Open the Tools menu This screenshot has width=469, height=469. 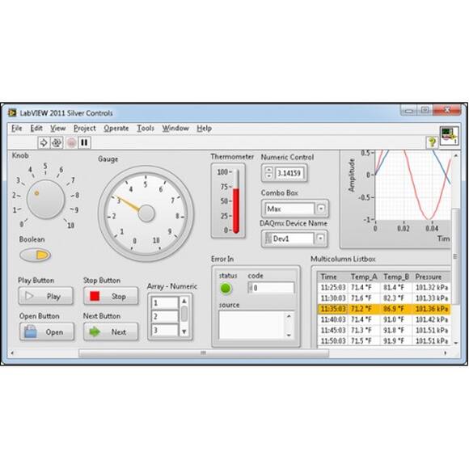(146, 129)
